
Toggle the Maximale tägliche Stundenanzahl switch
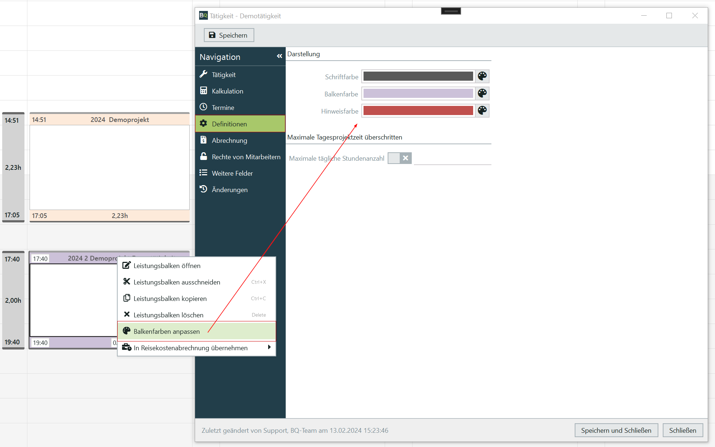pos(399,158)
